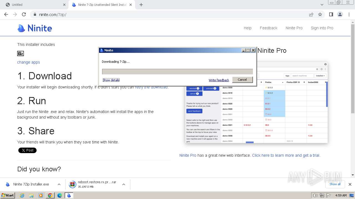The height and width of the screenshot is (199, 355).
Task: Open the Ninite Pro nav link
Action: pos(294,28)
